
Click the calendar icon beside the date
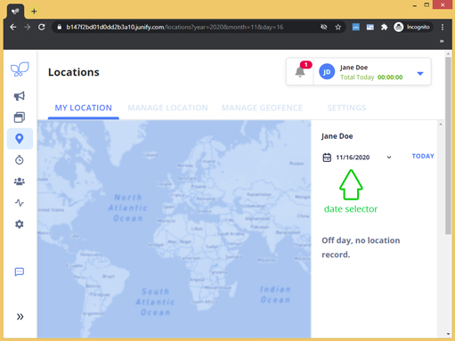pyautogui.click(x=327, y=158)
